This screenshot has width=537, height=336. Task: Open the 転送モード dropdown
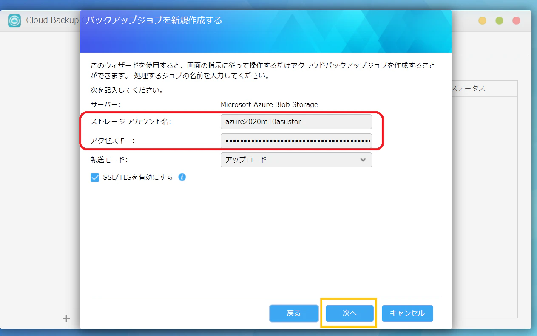[296, 160]
